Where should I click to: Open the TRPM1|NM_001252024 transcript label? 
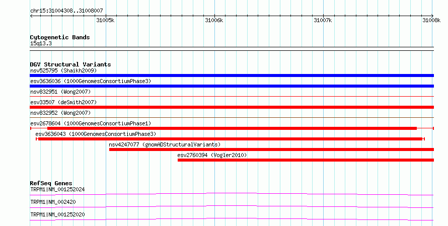[x=57, y=189]
